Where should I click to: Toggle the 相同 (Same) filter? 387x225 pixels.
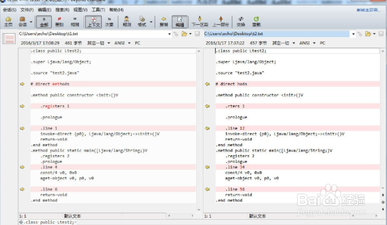pyautogui.click(x=75, y=22)
